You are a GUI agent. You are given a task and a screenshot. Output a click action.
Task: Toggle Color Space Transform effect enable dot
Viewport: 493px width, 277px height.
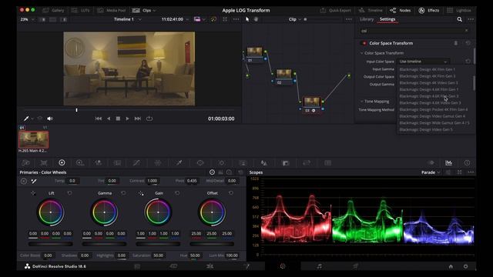point(364,43)
